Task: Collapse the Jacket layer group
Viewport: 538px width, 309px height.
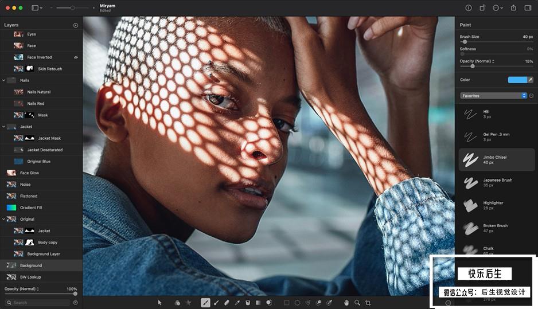Action: point(4,127)
